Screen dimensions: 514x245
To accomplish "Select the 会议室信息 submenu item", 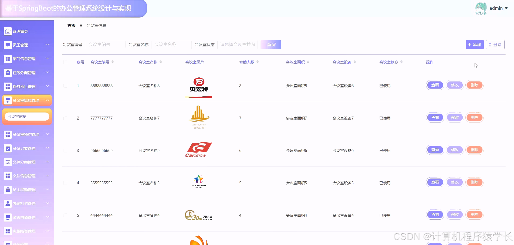I will pyautogui.click(x=27, y=117).
